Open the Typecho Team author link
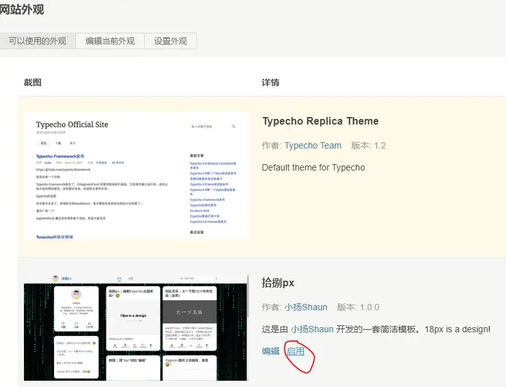 pyautogui.click(x=313, y=145)
